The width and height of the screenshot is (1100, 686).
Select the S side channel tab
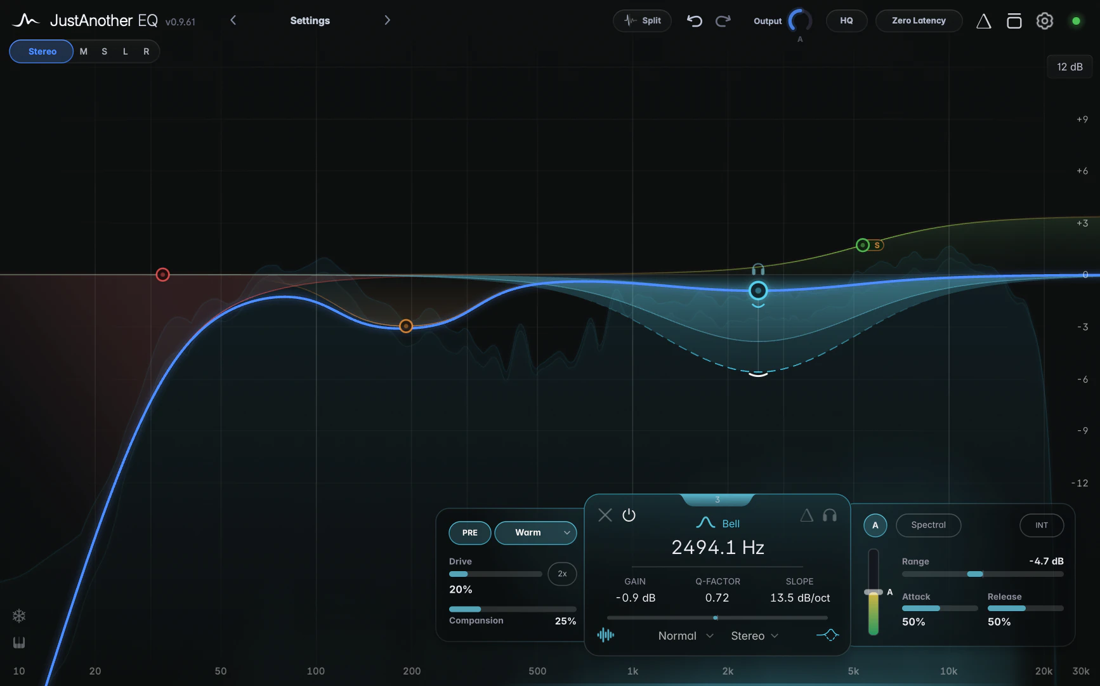point(105,51)
